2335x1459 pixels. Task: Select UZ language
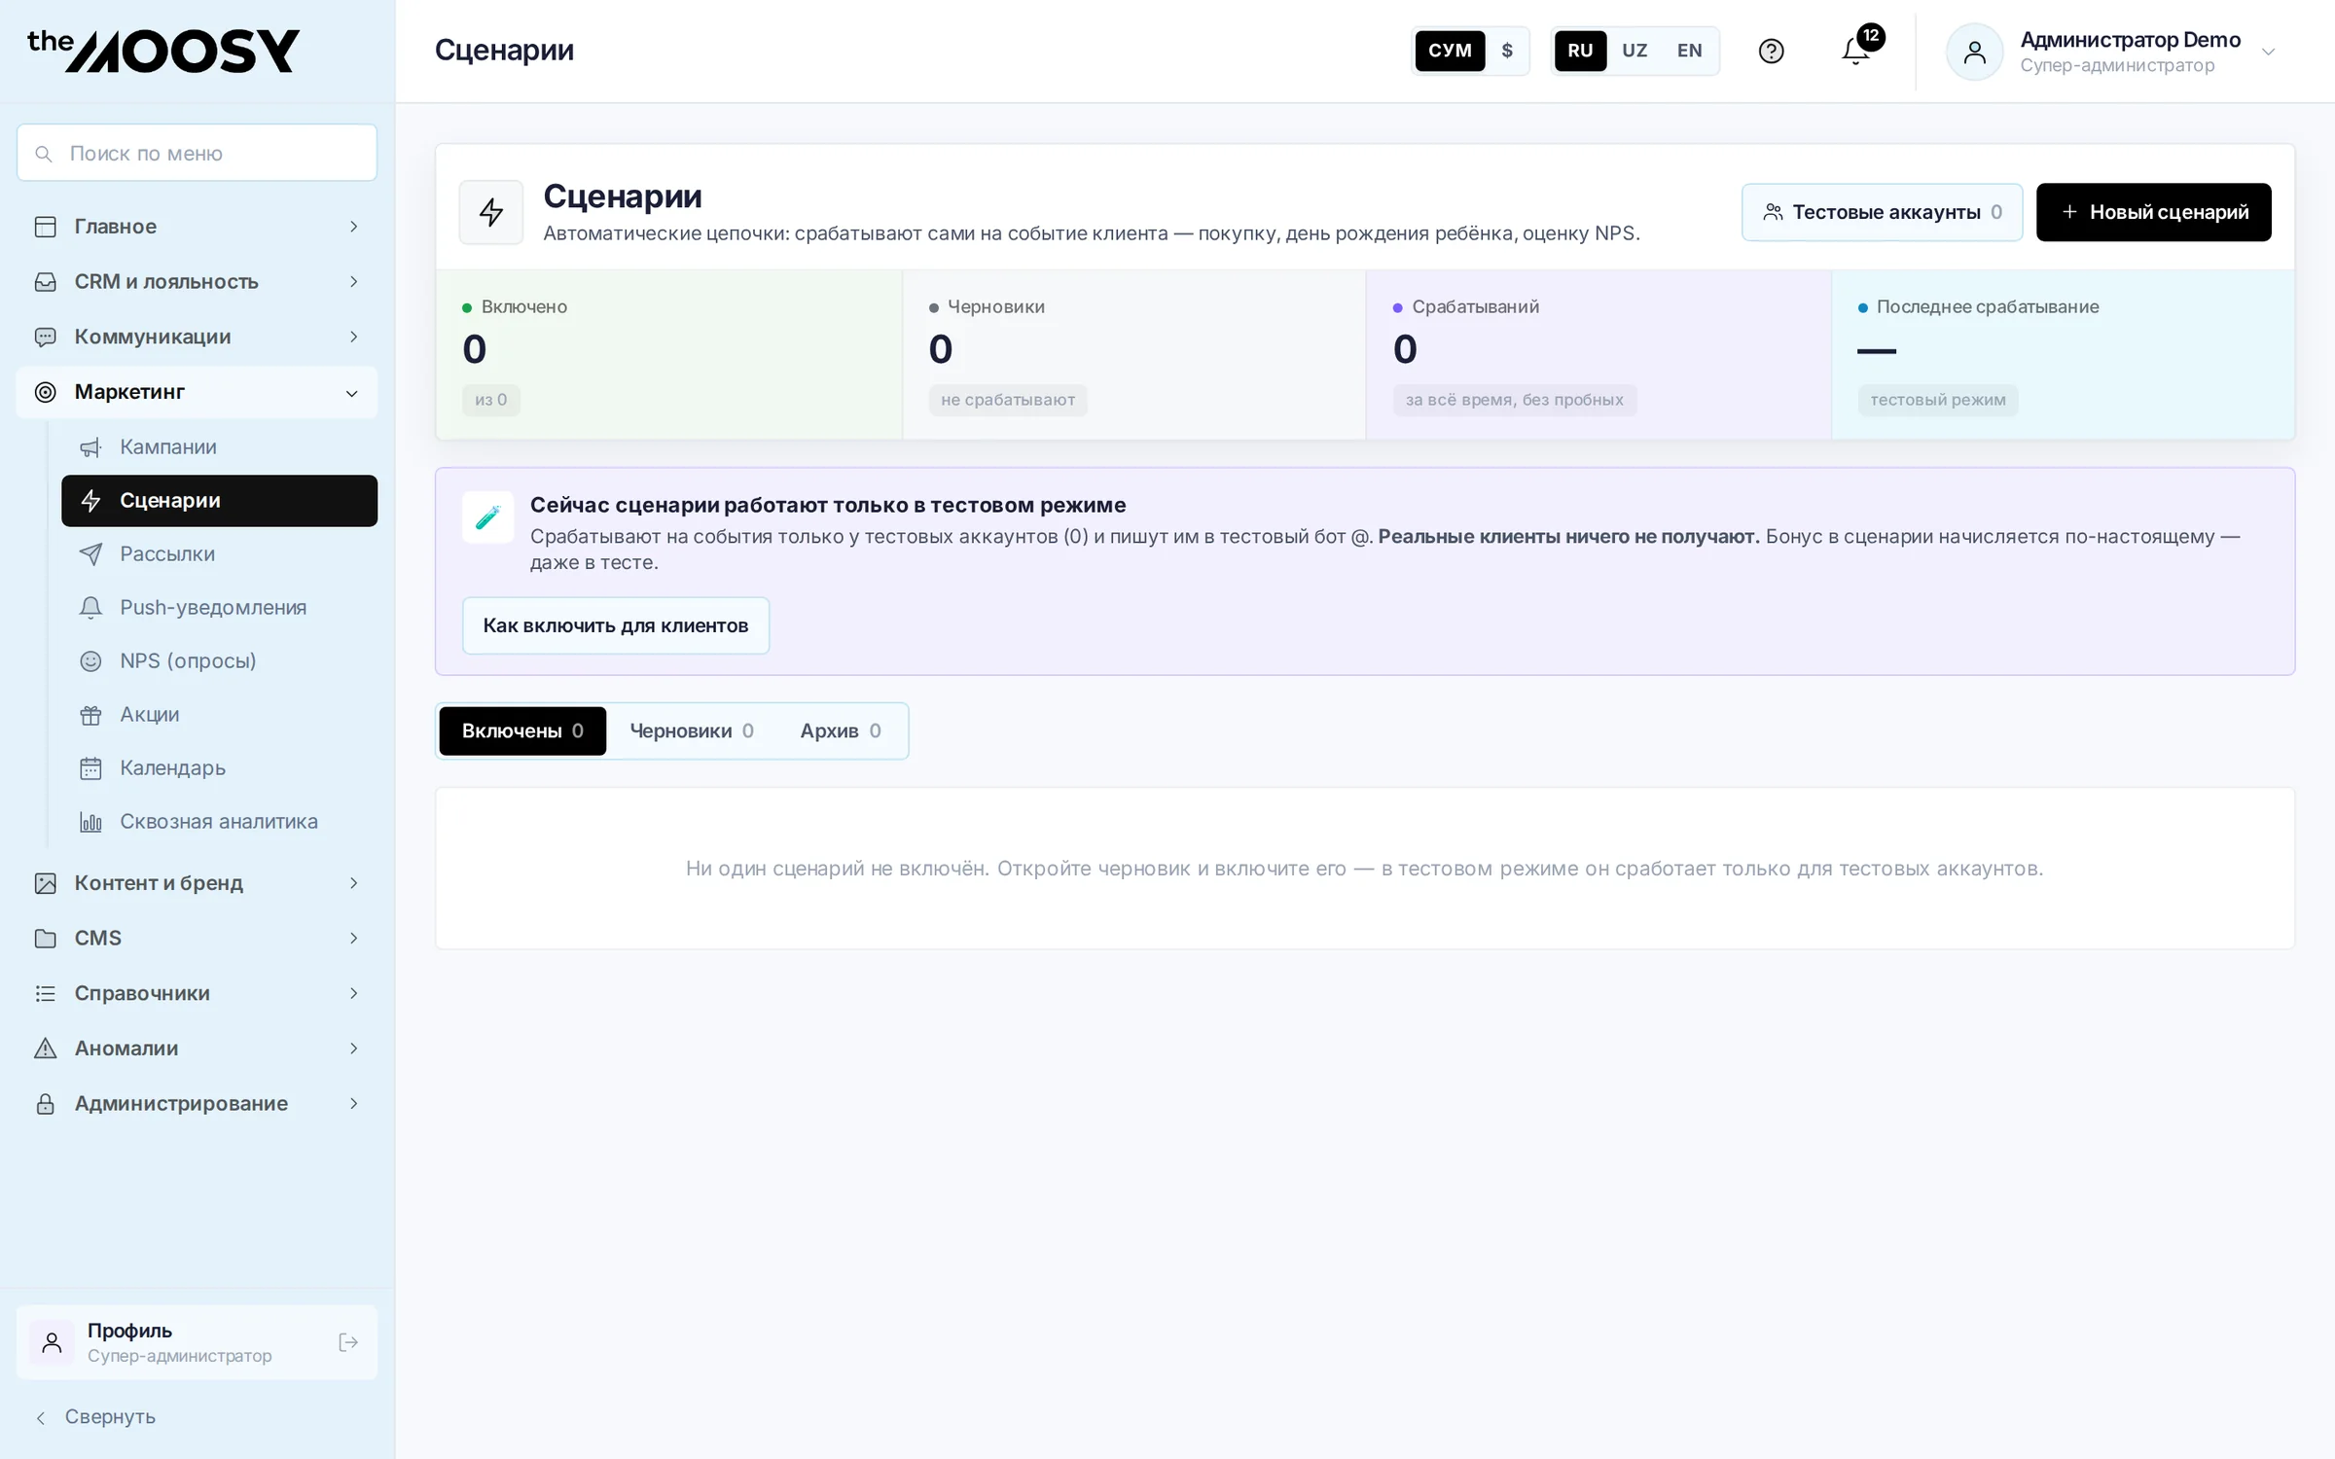1634,51
